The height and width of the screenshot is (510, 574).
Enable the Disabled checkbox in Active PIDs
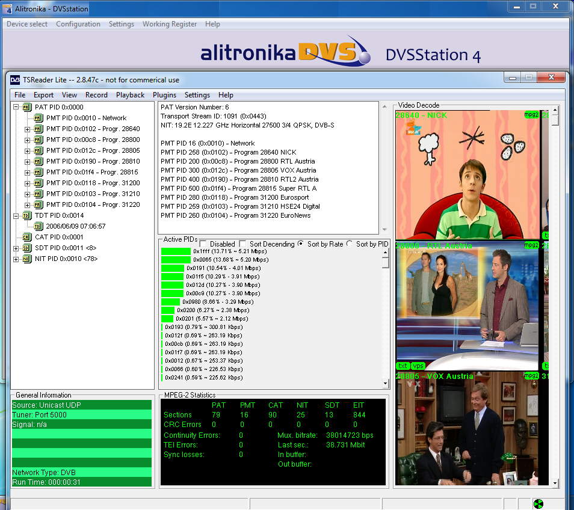pos(203,244)
